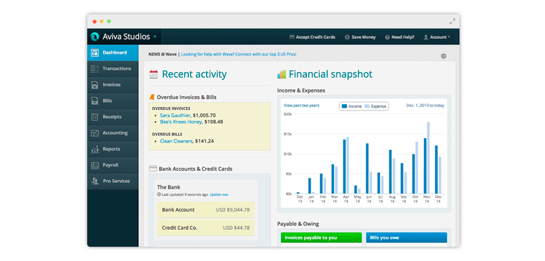Expand the Account dropdown menu
The image size is (545, 261).
coord(437,37)
